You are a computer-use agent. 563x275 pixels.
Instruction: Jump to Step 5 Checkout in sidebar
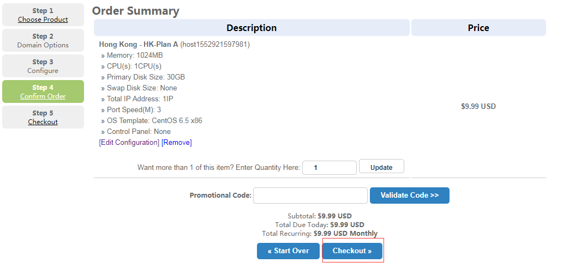(x=43, y=118)
